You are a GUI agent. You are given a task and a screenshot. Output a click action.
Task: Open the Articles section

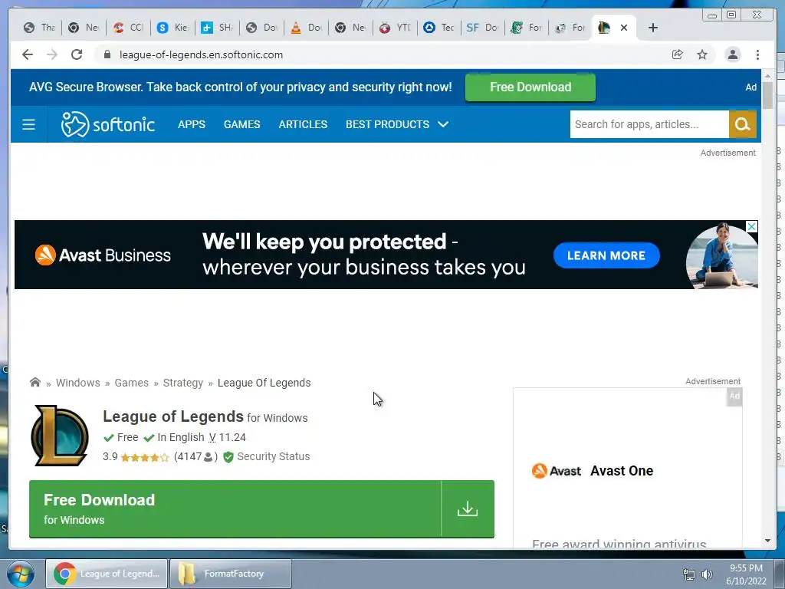point(303,124)
